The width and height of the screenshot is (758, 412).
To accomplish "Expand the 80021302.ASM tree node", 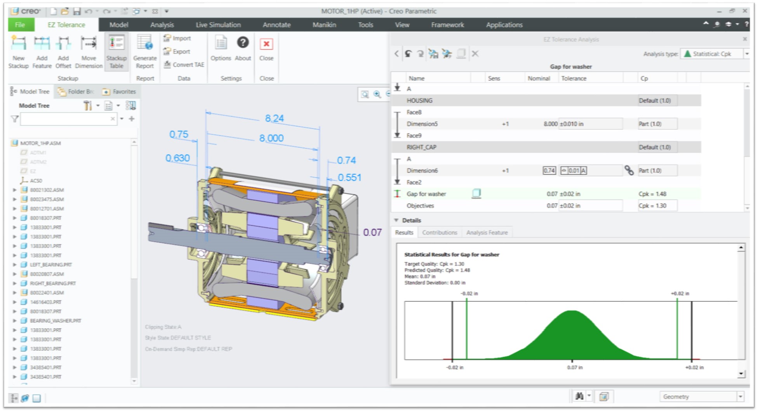I will [x=15, y=190].
